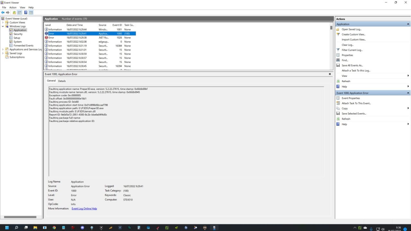Toggle the Show/Hide Action Pane toolbar icon
Screen dimensions: 411x231
pos(31,13)
